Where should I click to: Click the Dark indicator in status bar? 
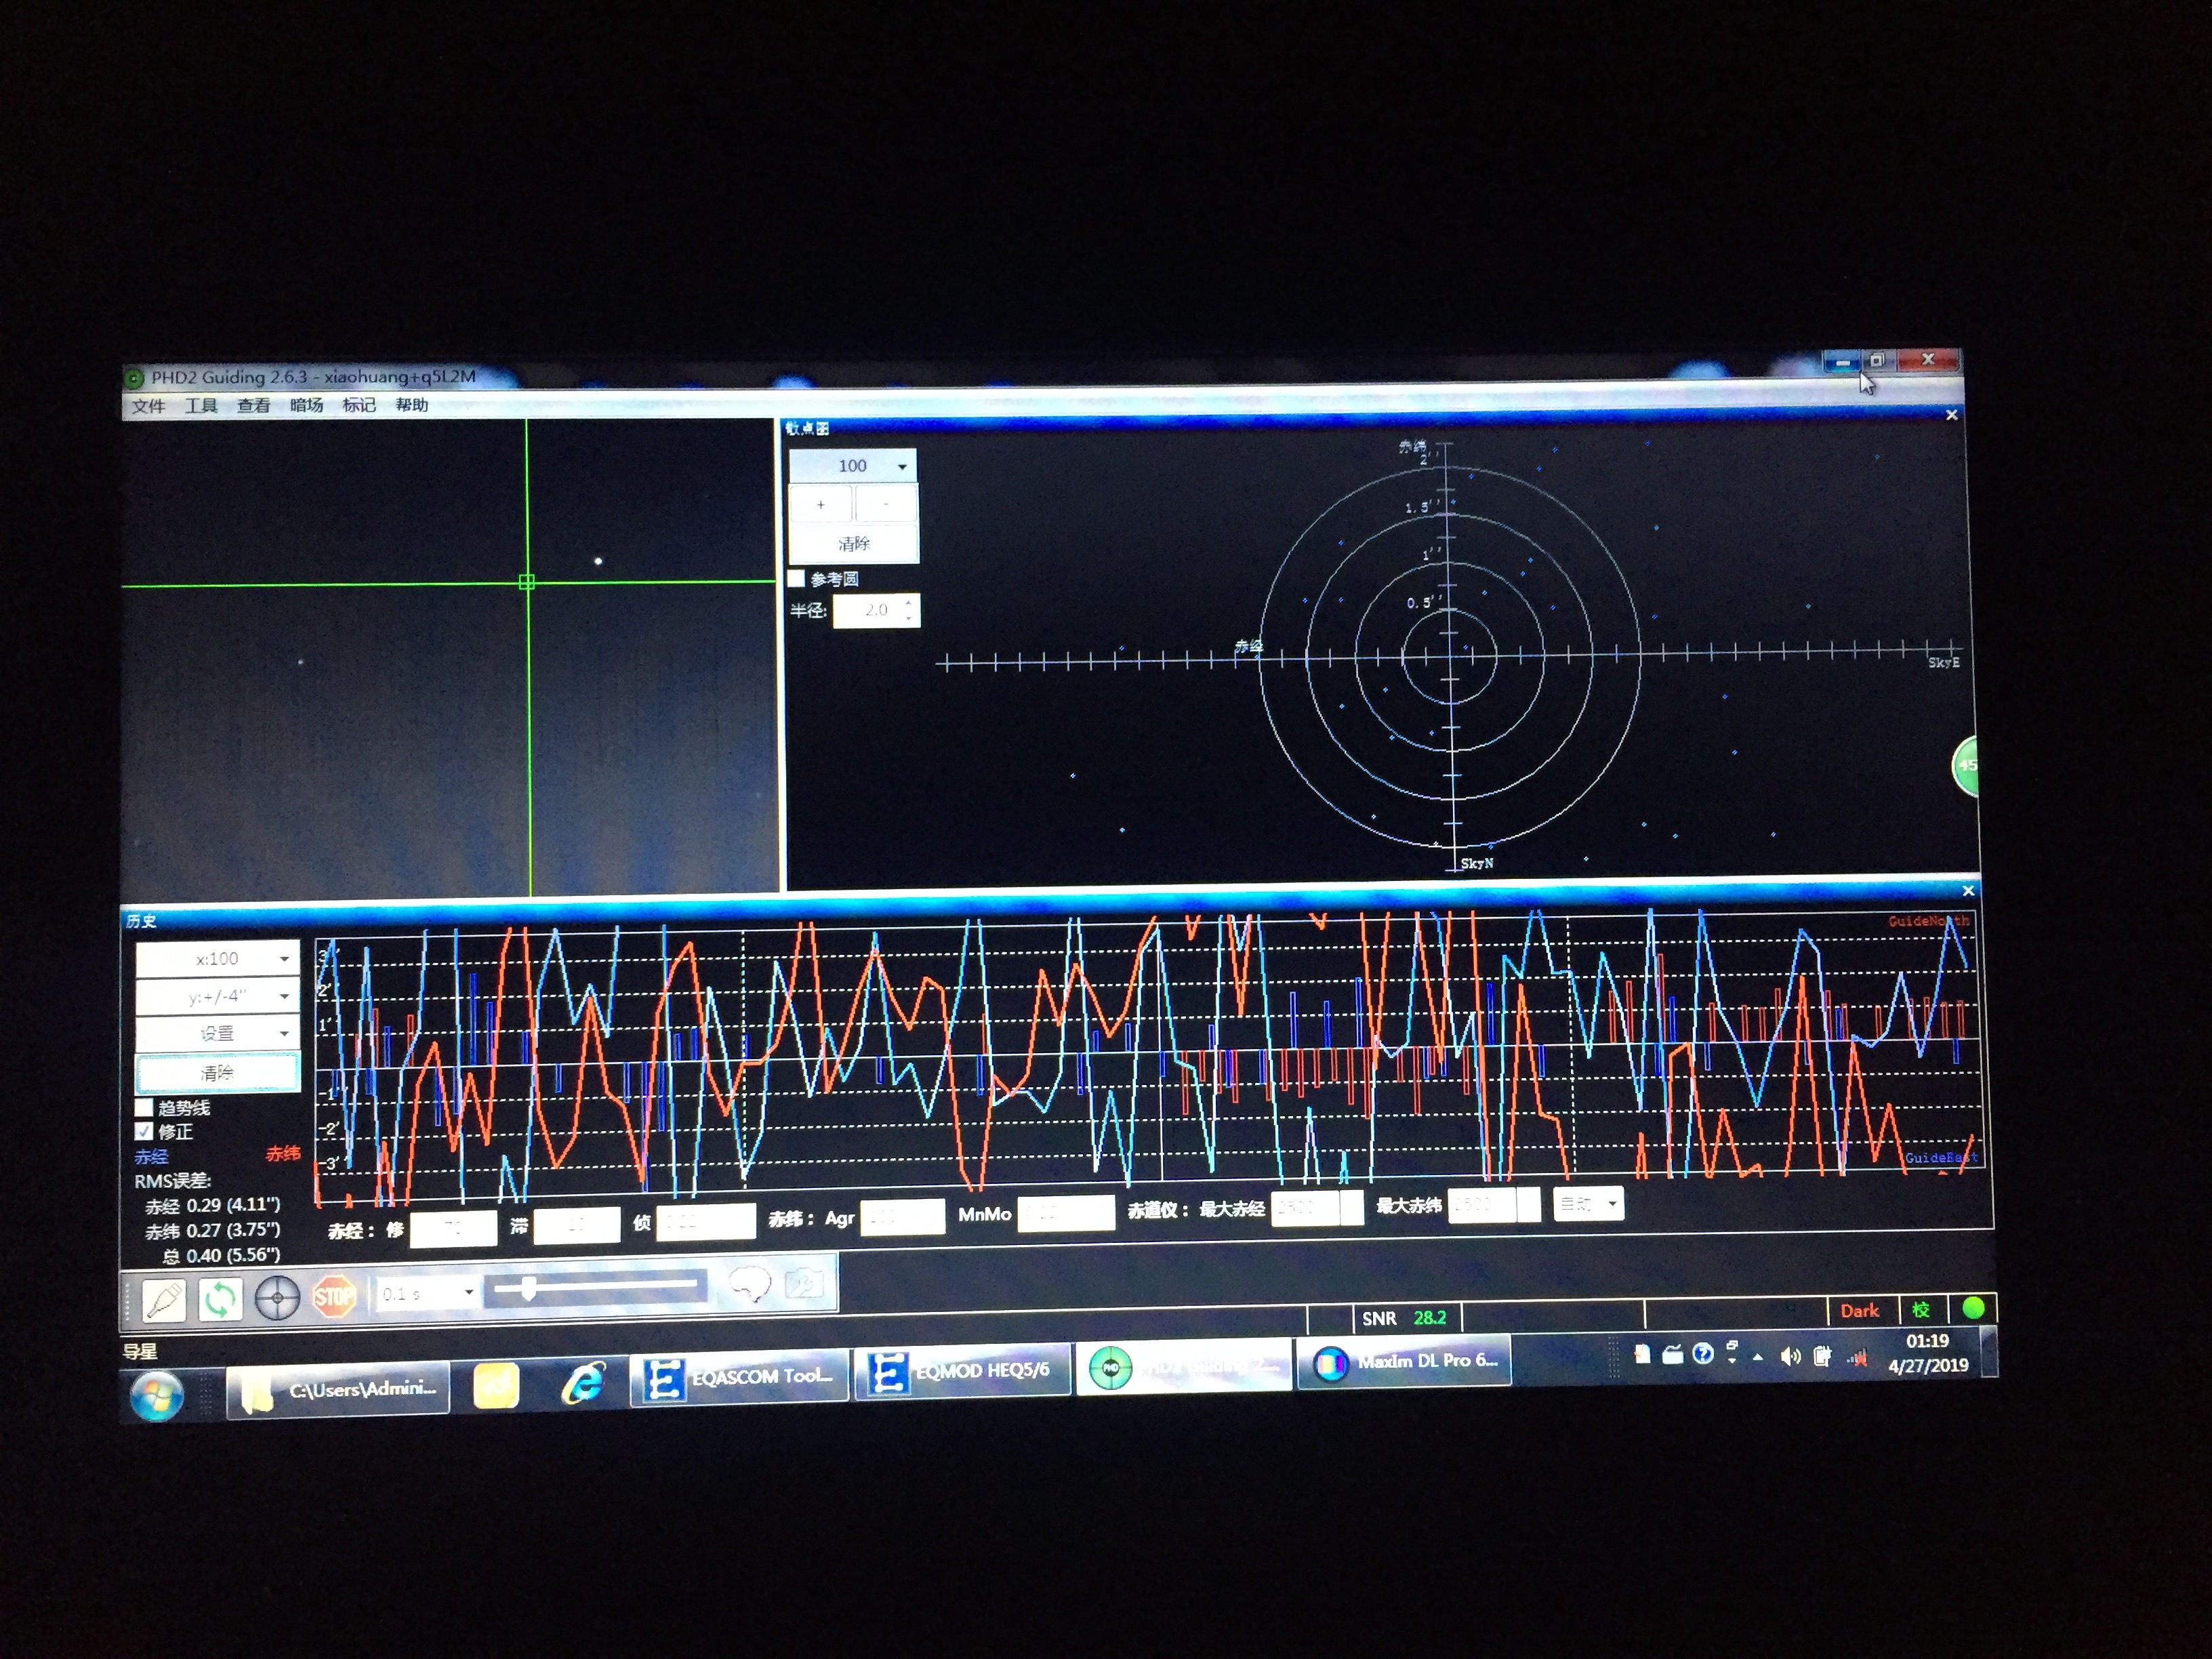tap(1859, 1310)
